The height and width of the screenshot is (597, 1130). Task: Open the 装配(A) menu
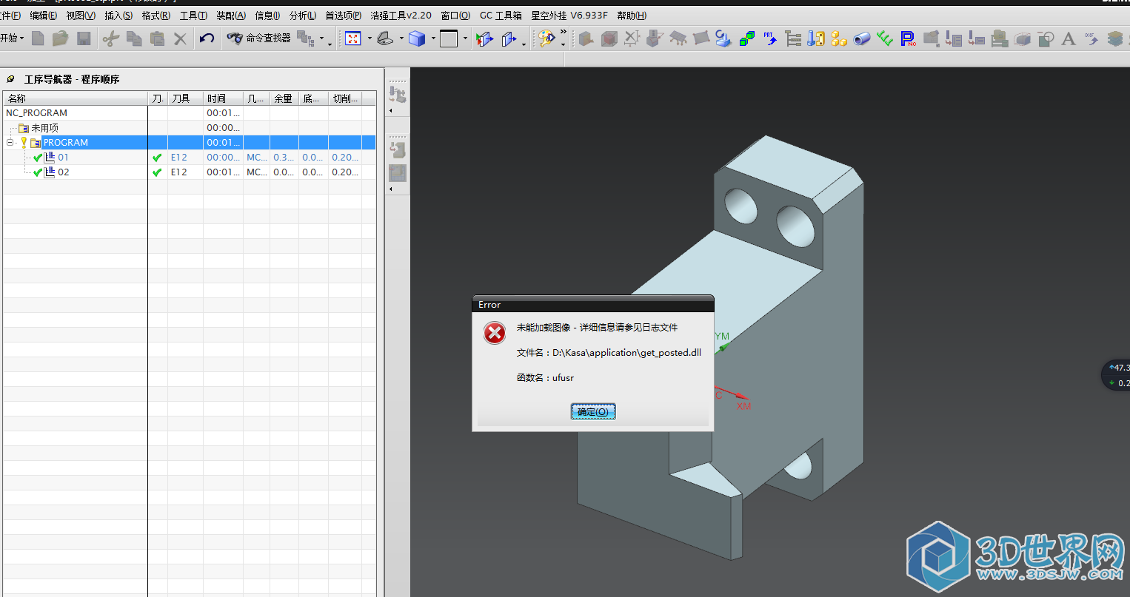point(231,16)
